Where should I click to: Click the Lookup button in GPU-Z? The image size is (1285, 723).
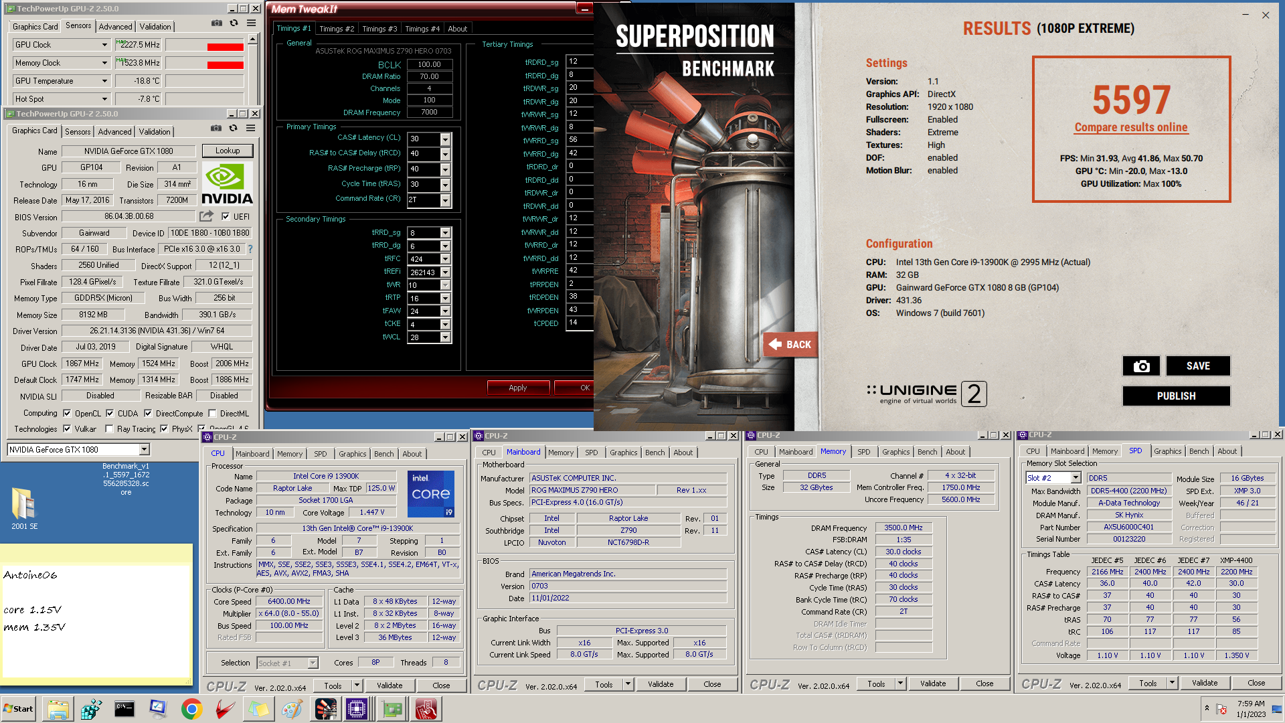[228, 151]
